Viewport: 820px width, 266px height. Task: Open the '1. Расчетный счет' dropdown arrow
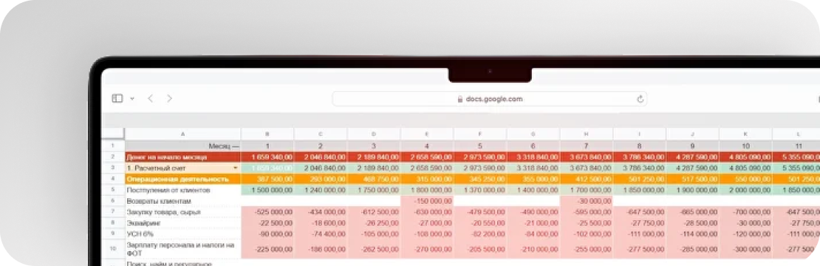pyautogui.click(x=236, y=168)
